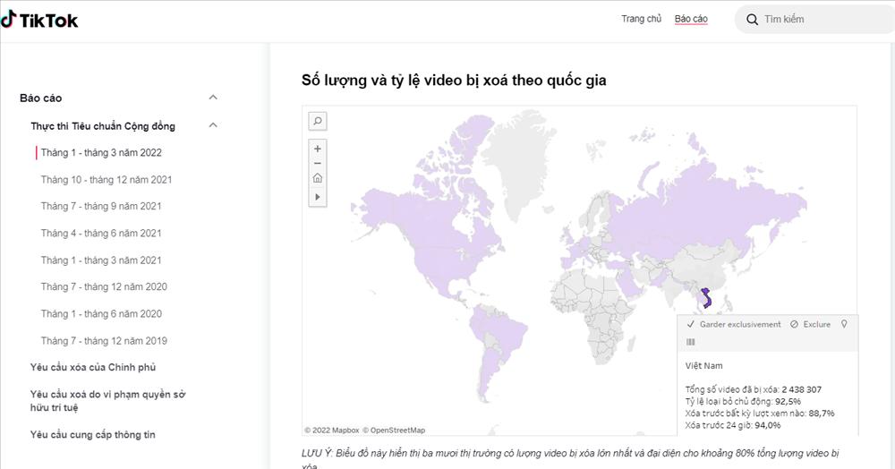Screen dimensions: 895x469
Task: Open report Tháng 1 - tháng 6 năm 2020
Action: 101,314
